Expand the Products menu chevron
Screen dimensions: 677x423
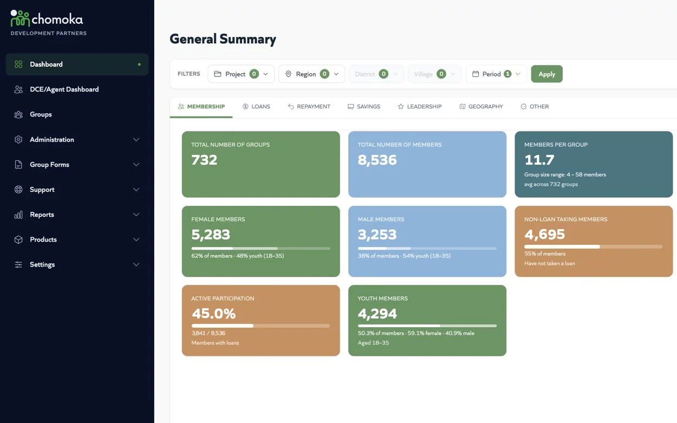coord(136,239)
